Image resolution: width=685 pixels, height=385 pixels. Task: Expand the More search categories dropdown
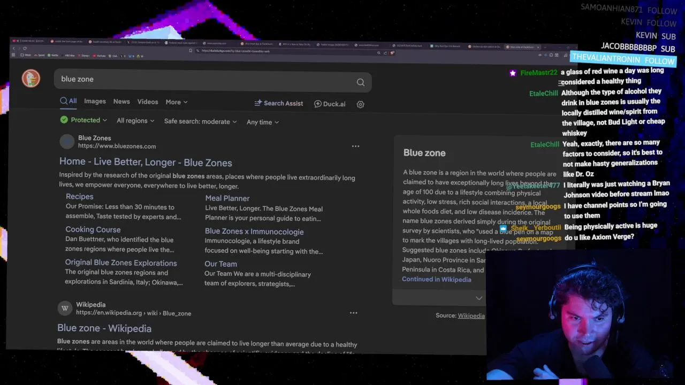click(177, 102)
